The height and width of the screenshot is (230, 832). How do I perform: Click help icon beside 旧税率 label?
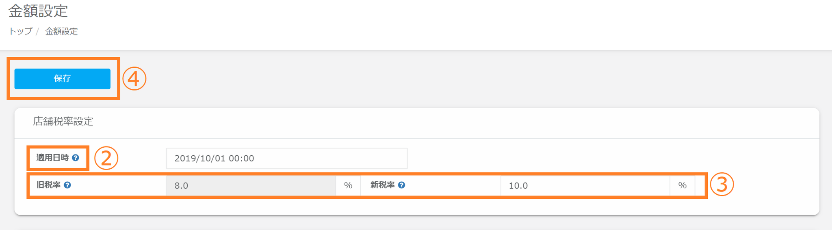[67, 185]
